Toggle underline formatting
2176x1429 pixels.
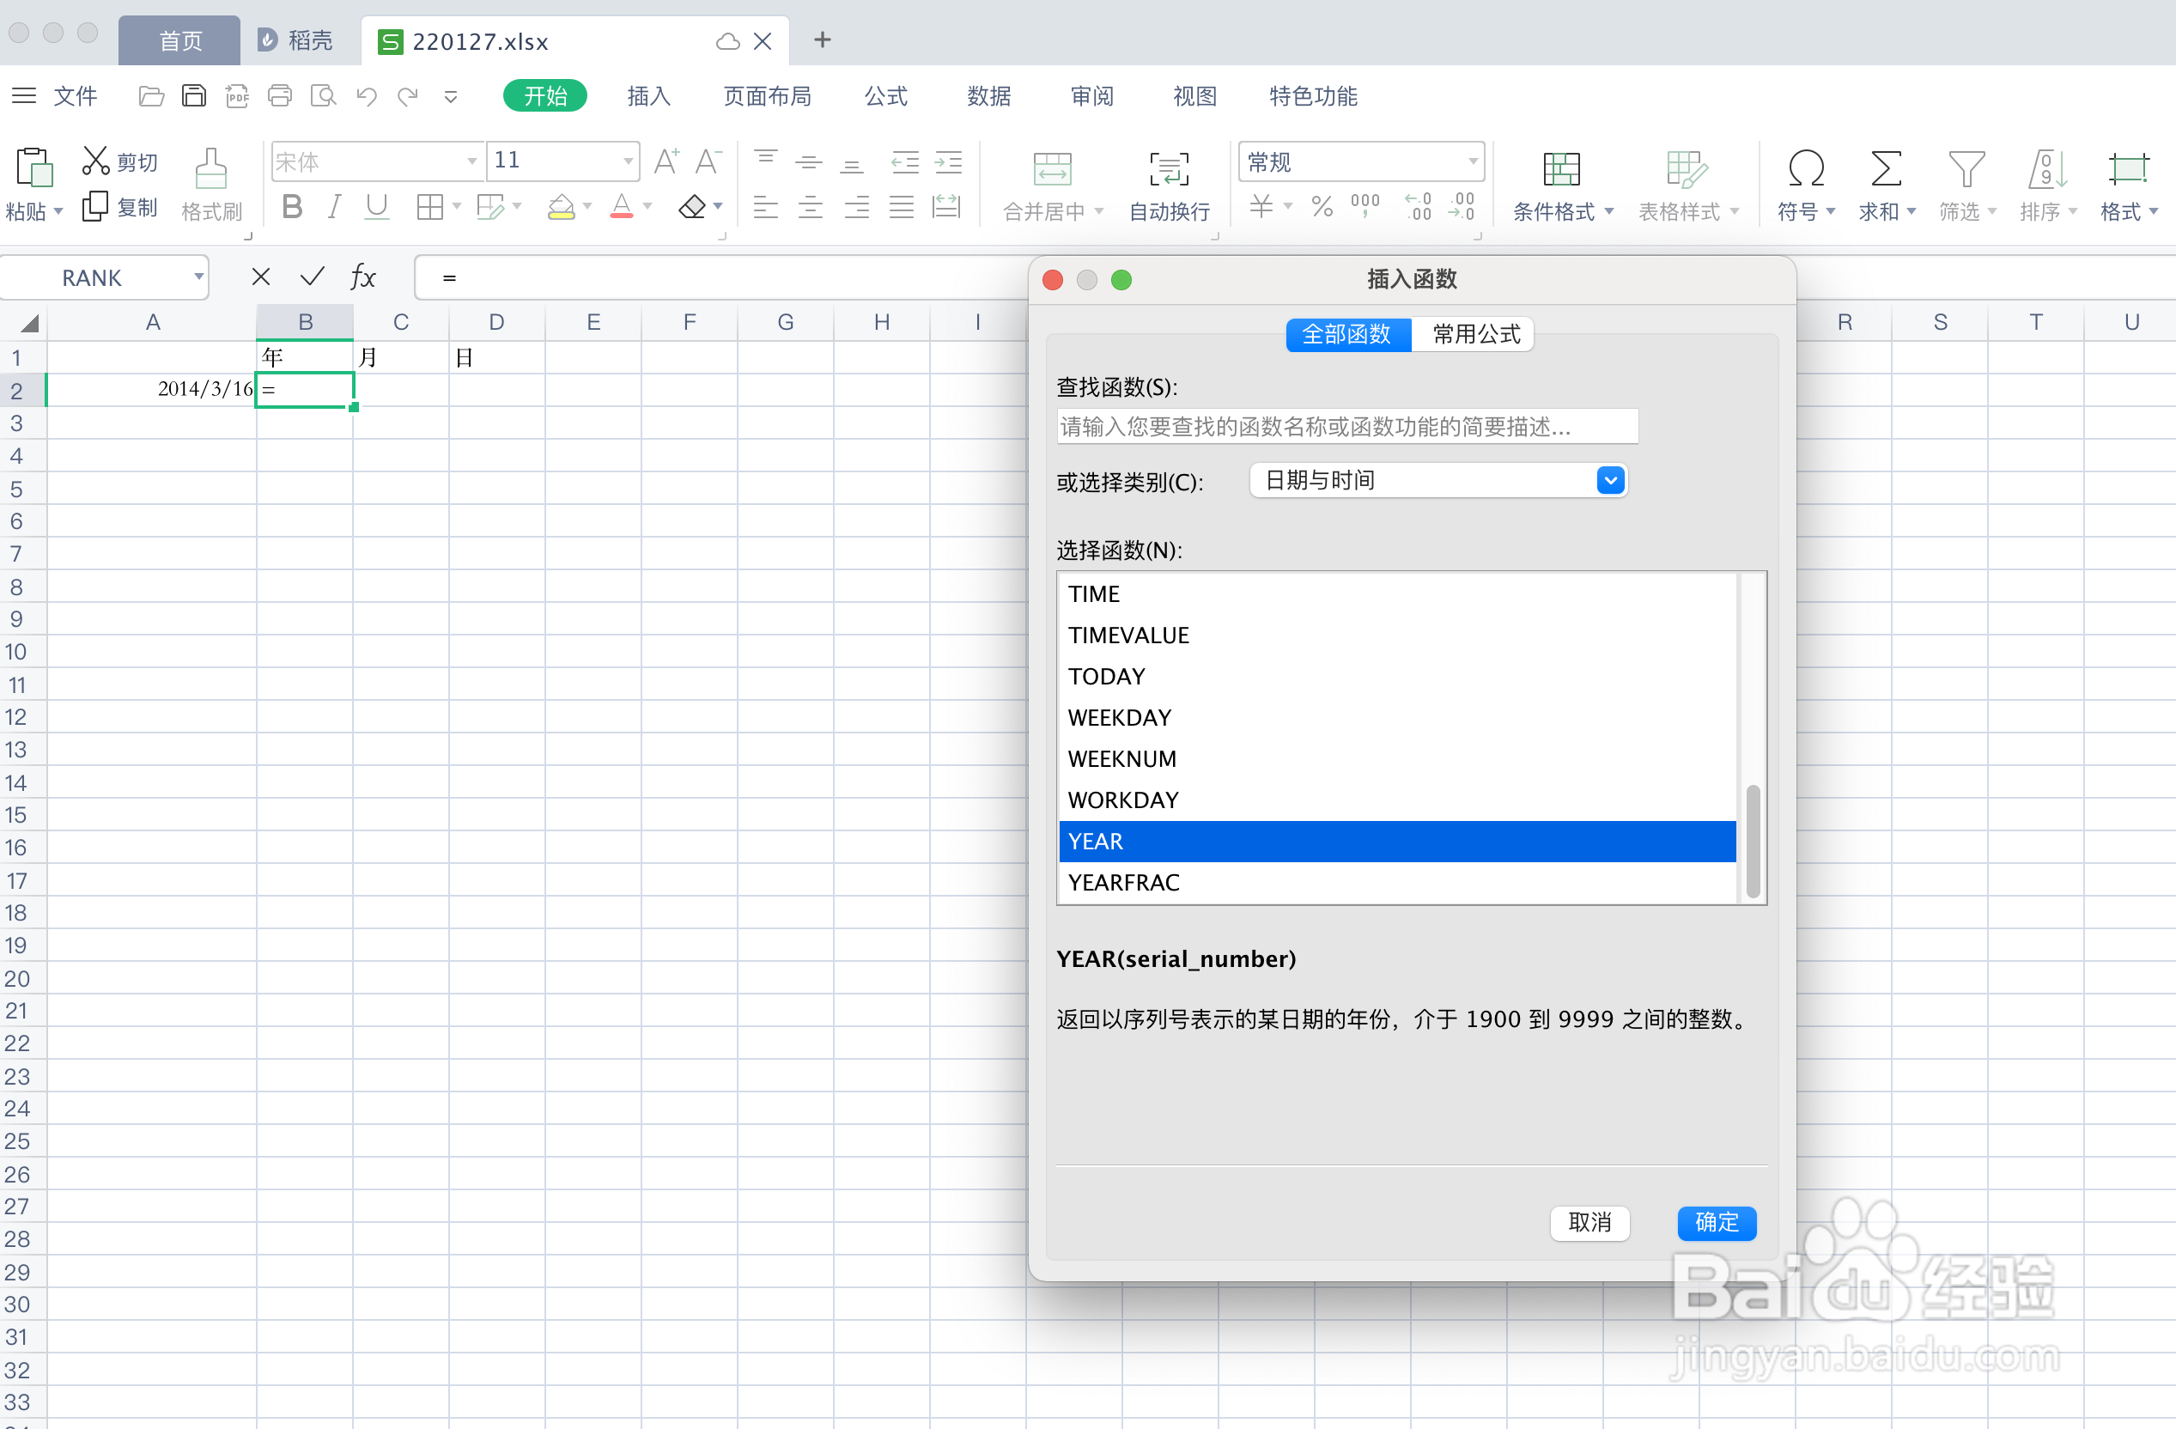[x=377, y=208]
